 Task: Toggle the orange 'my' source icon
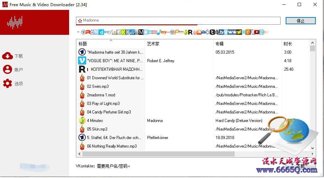click(164, 32)
